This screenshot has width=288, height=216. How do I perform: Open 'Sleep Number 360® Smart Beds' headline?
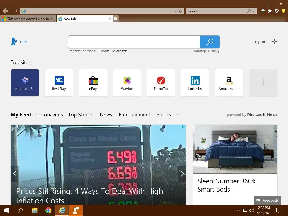tap(227, 185)
